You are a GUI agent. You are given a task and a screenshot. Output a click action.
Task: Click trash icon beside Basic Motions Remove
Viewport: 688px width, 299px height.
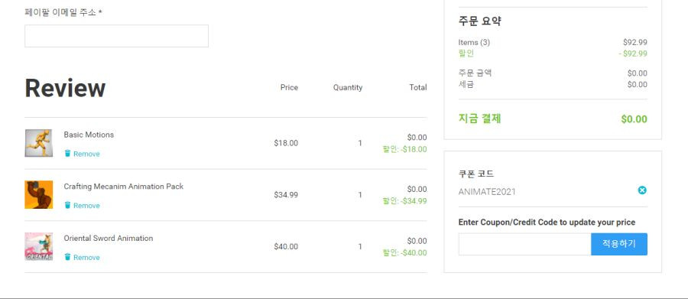click(x=67, y=153)
